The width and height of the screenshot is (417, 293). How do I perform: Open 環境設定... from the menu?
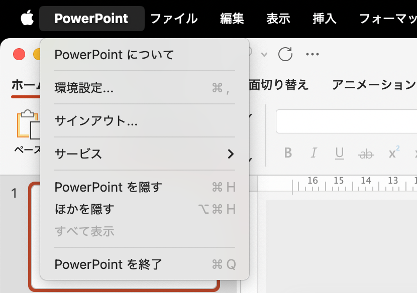pyautogui.click(x=145, y=88)
